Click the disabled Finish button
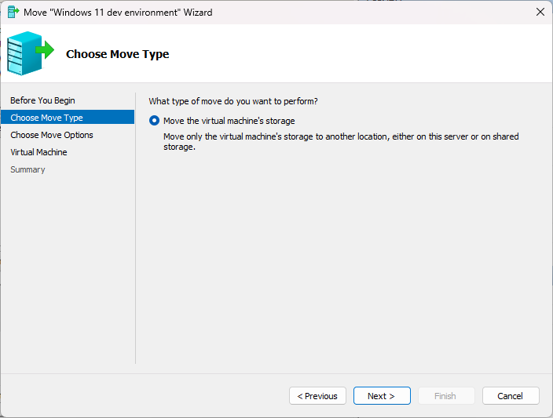Viewport: 553px width, 418px height. 445,396
